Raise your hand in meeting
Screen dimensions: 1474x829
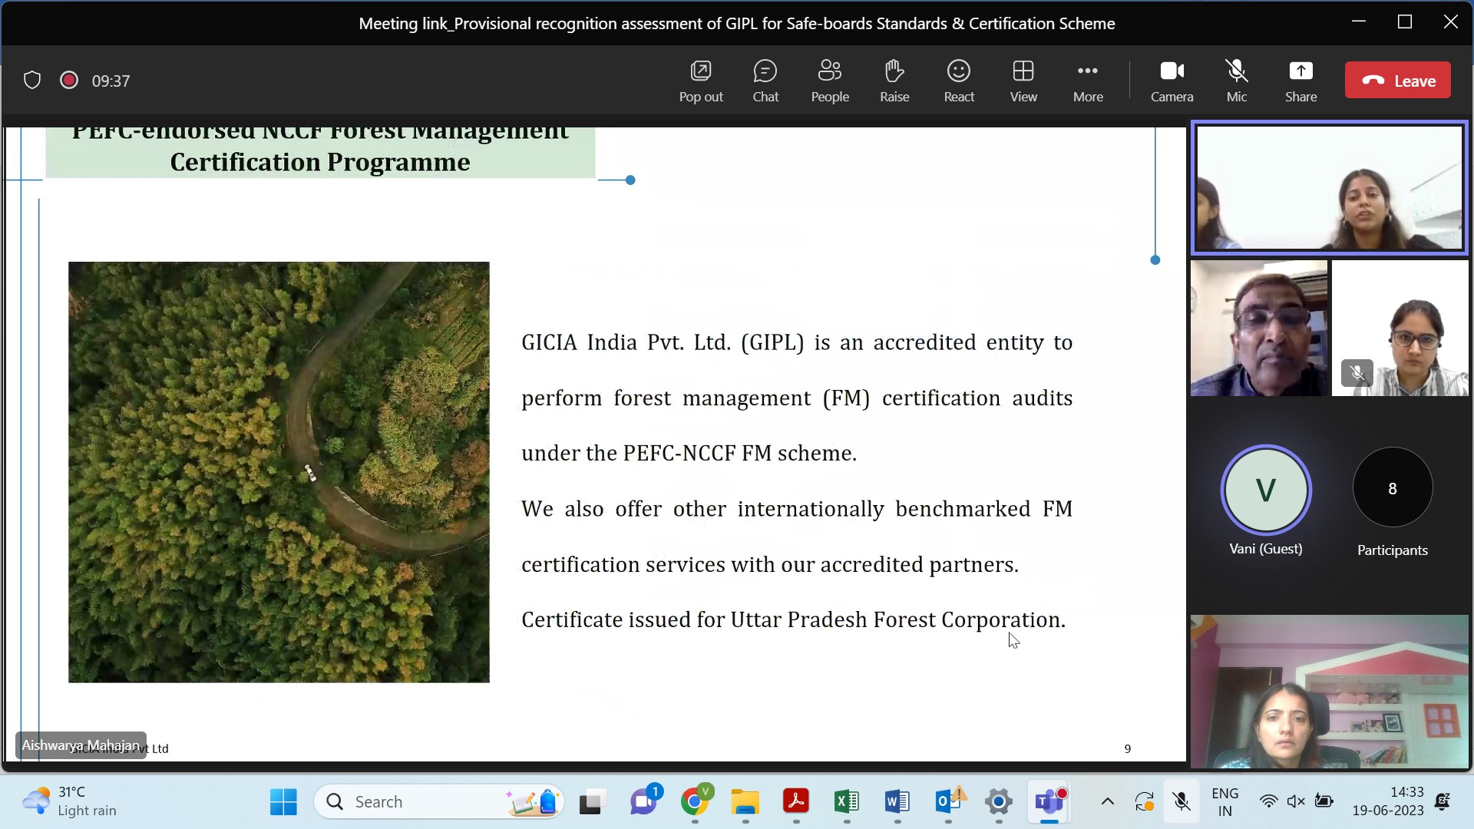(x=894, y=80)
